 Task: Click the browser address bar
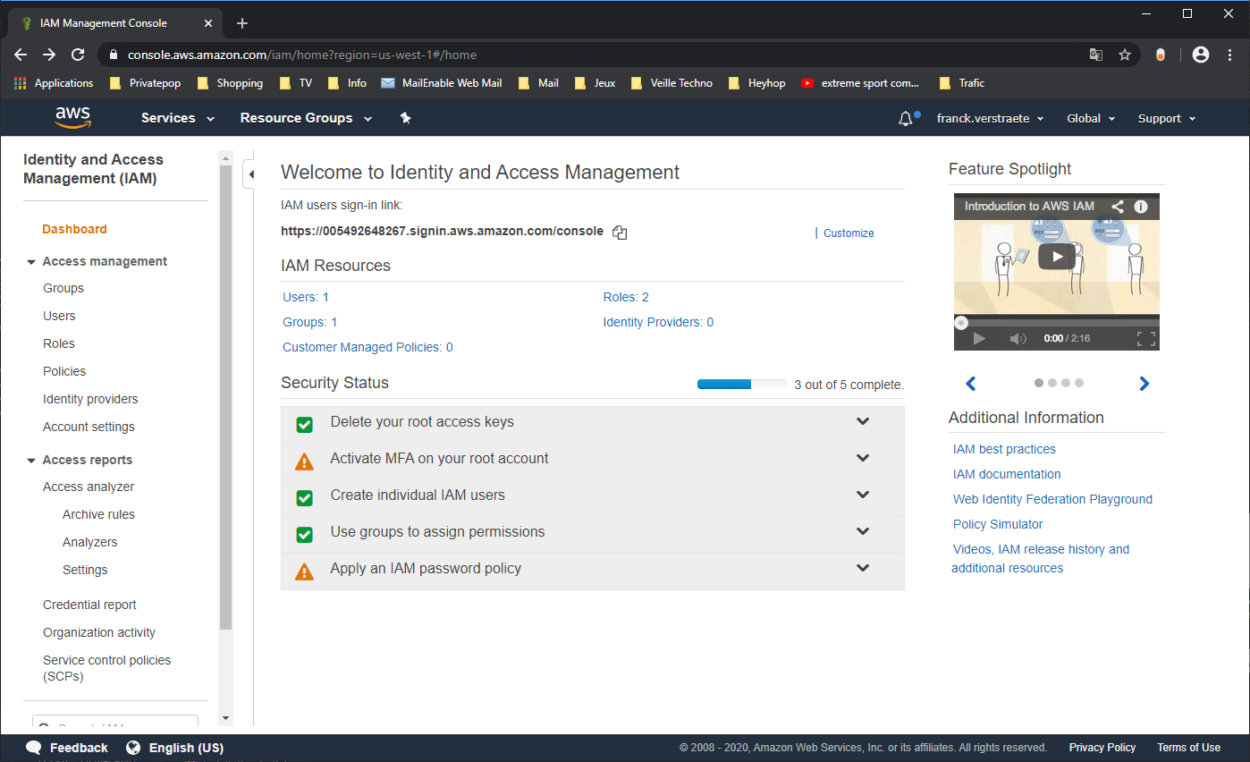tap(590, 55)
